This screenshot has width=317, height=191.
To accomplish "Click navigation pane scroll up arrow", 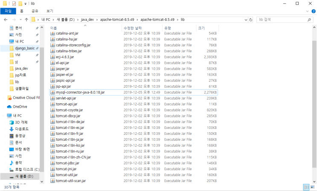I will click(42, 27).
